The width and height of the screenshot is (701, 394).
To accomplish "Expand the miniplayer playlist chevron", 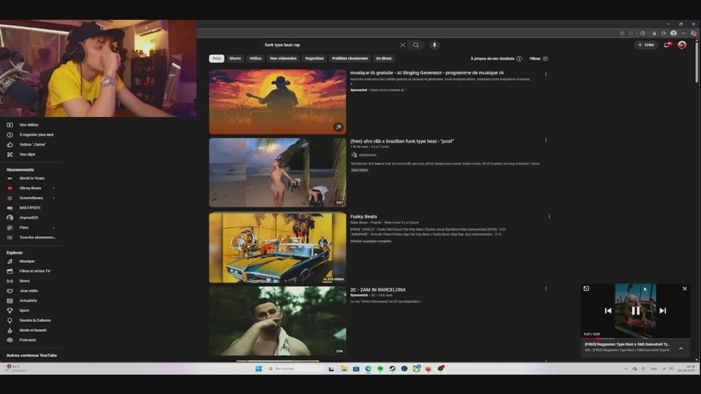I will [681, 348].
